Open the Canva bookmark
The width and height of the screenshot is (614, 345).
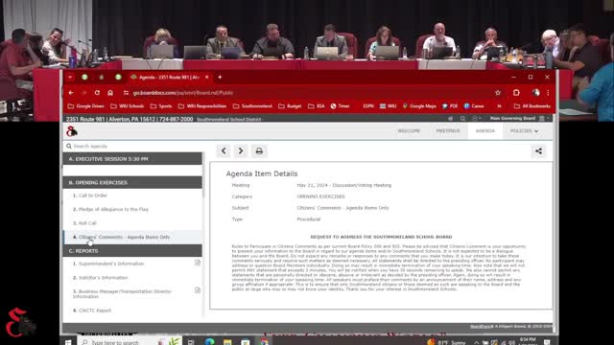[x=474, y=106]
